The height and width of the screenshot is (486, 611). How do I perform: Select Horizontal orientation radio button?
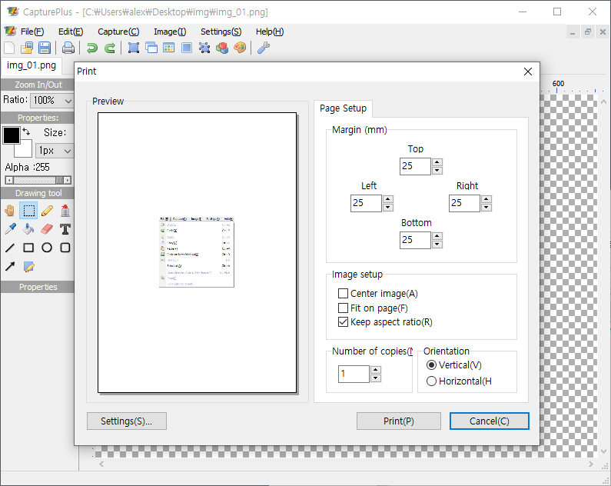[431, 381]
